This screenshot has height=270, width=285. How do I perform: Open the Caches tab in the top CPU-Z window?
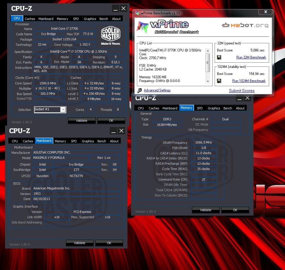[x=30, y=19]
